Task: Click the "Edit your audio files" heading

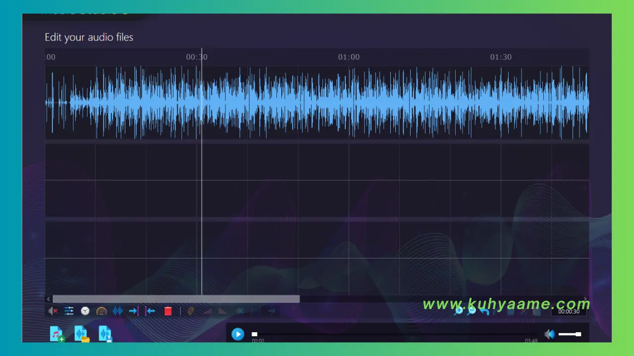Action: point(89,37)
